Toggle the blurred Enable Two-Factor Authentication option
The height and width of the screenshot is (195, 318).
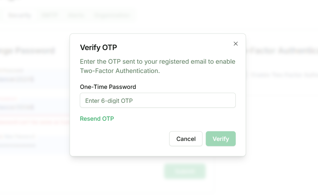(x=249, y=75)
